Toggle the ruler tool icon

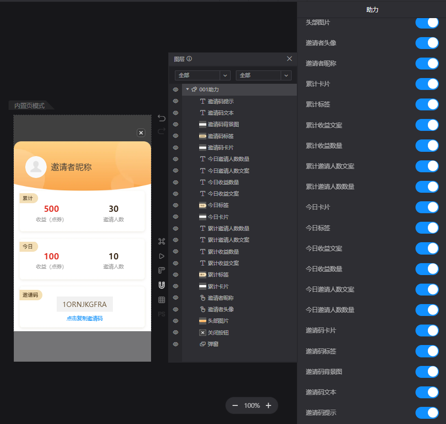[162, 270]
